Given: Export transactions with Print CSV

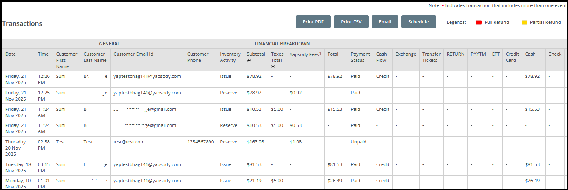Looking at the screenshot, I should [351, 22].
